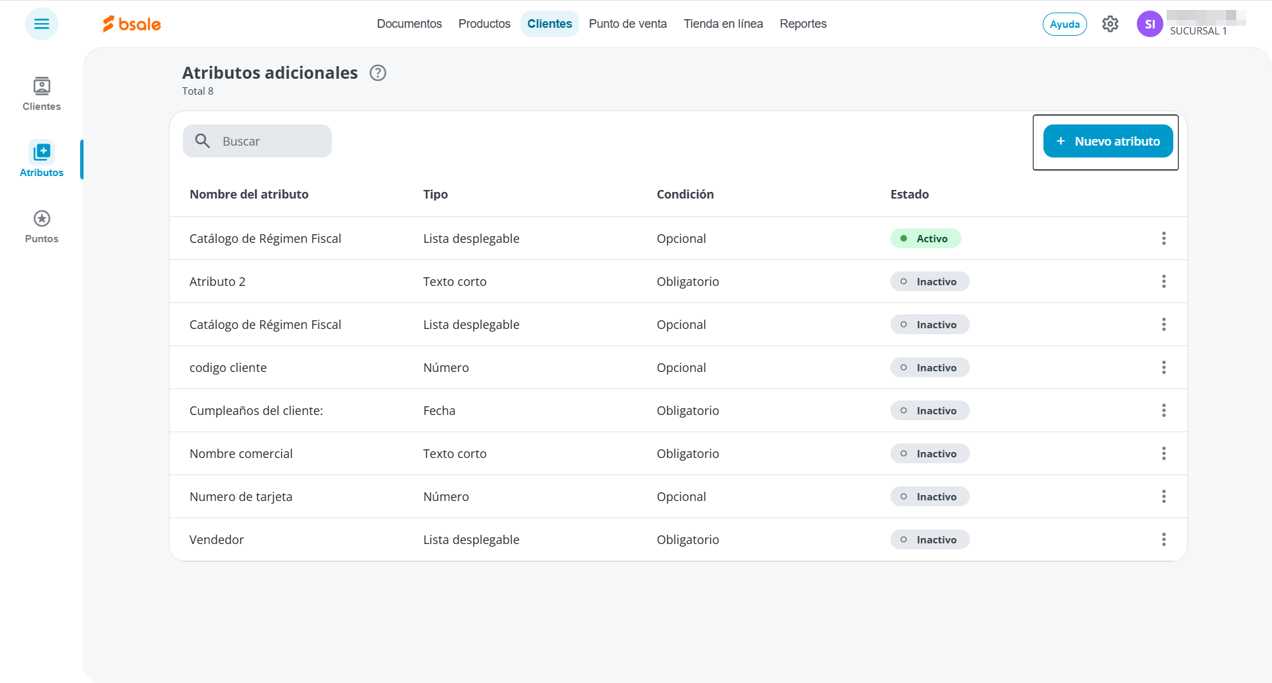1272x683 pixels.
Task: Open the Punto de venta menu
Action: click(x=628, y=24)
